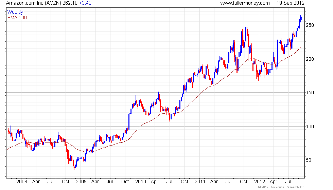Click the 19 Sep 2012 date label
The height and width of the screenshot is (190, 333).
click(x=290, y=3)
